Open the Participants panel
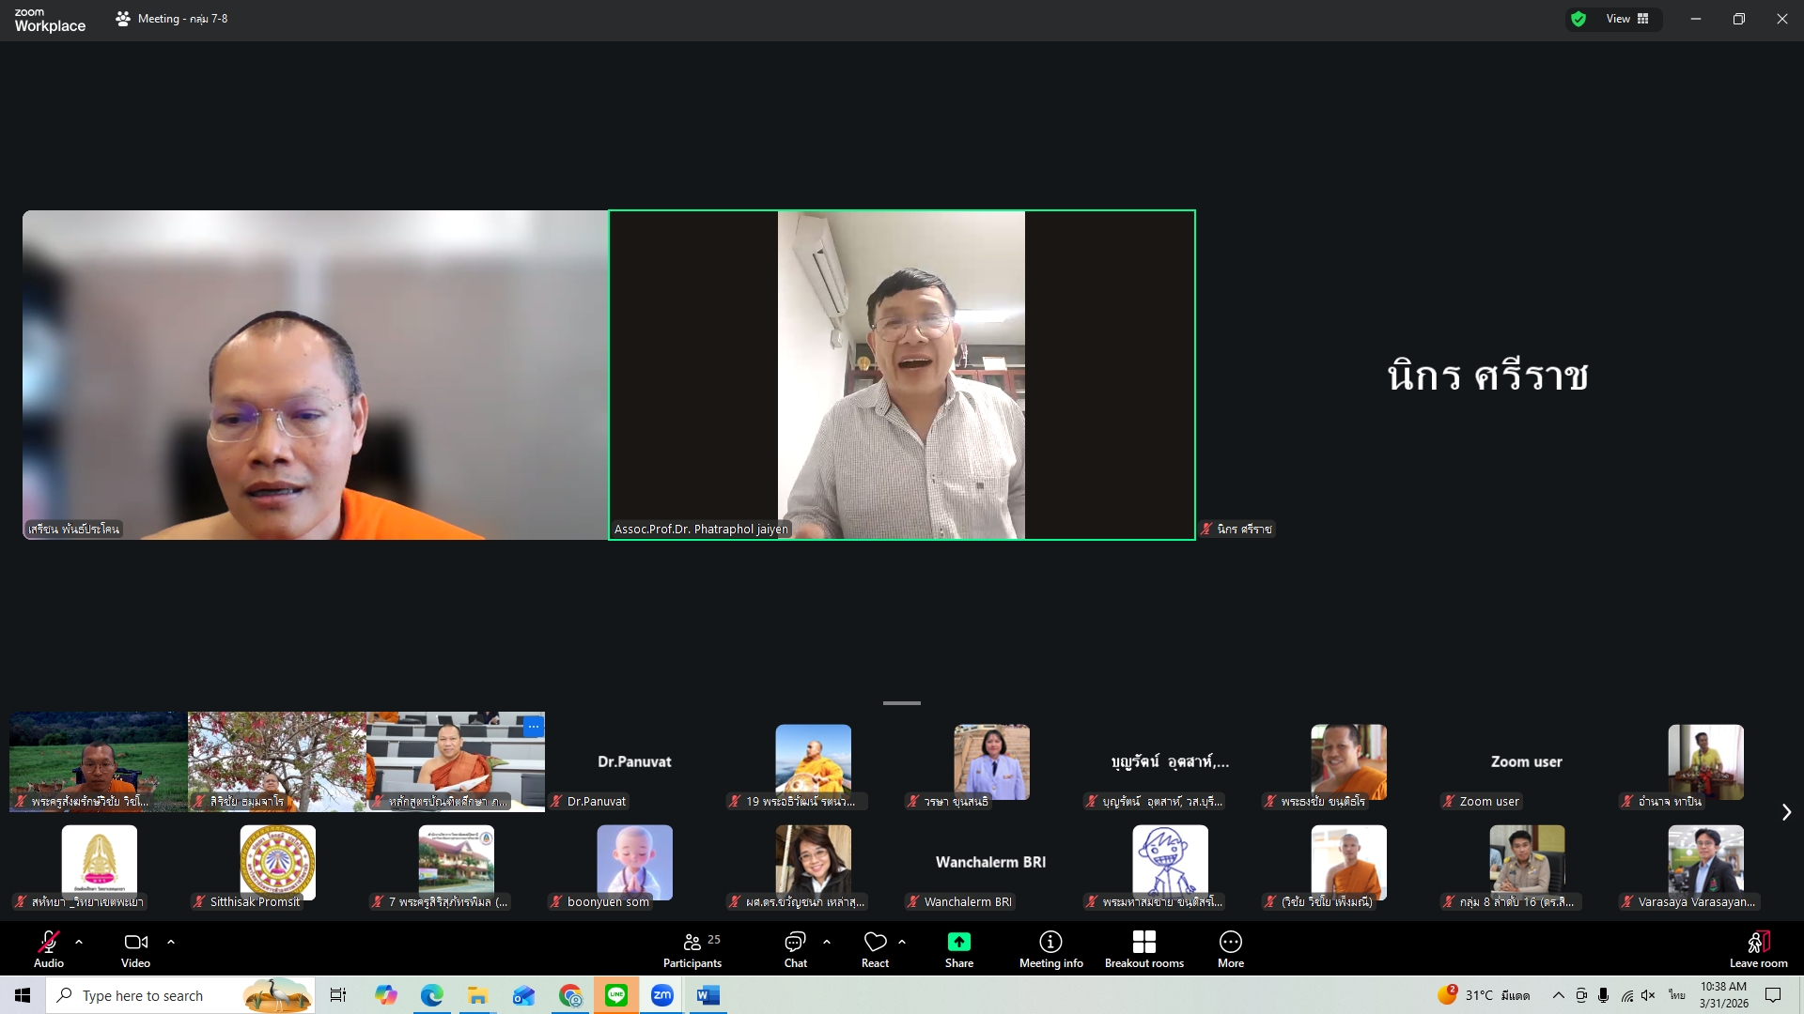 coord(692,948)
